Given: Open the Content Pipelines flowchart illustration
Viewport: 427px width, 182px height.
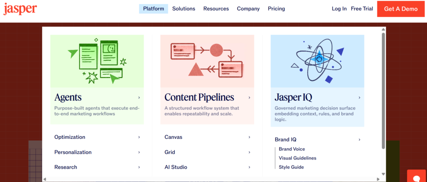Looking at the screenshot, I should pyautogui.click(x=207, y=61).
